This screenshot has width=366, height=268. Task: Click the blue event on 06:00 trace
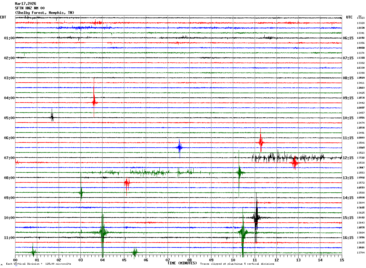(179, 148)
